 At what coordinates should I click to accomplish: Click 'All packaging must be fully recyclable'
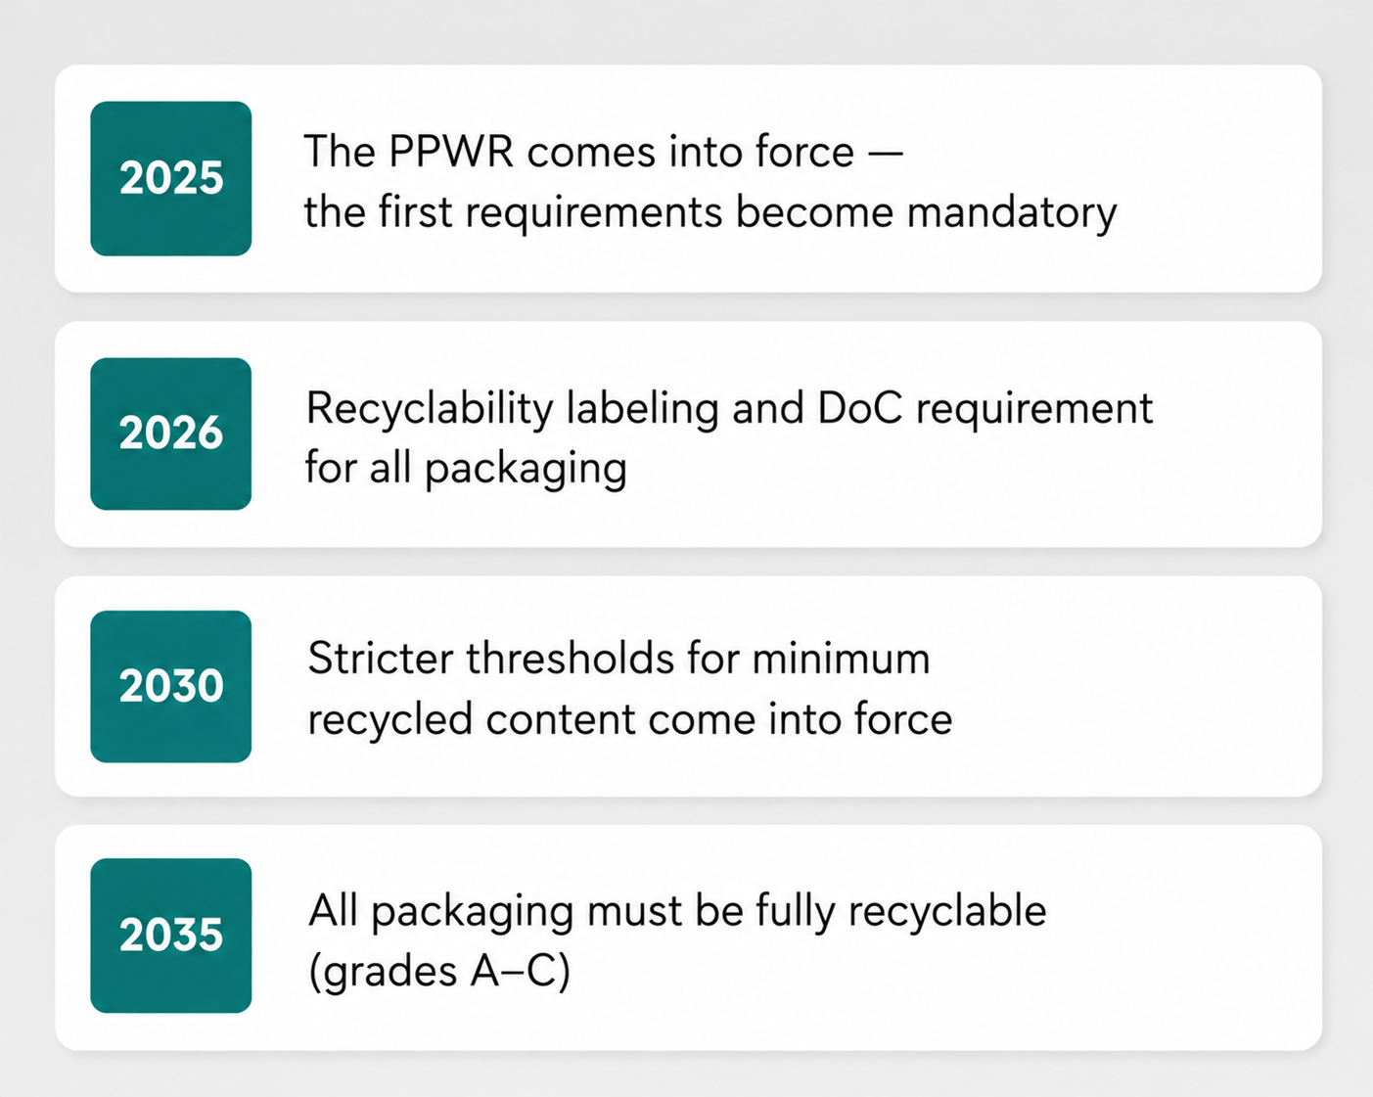click(677, 912)
